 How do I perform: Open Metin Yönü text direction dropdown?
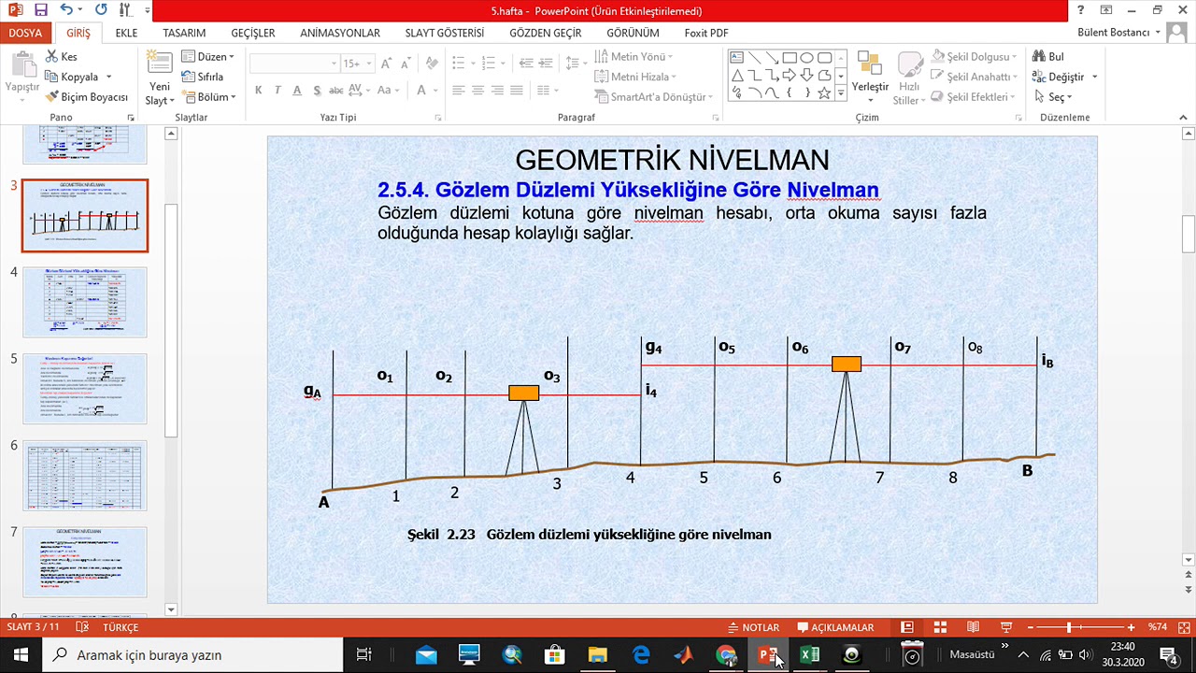[x=633, y=57]
